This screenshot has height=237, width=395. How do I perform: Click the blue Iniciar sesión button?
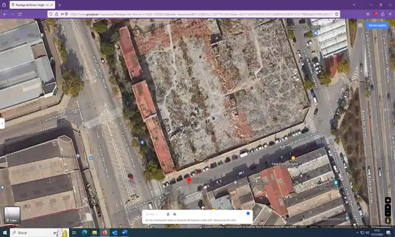point(377,25)
